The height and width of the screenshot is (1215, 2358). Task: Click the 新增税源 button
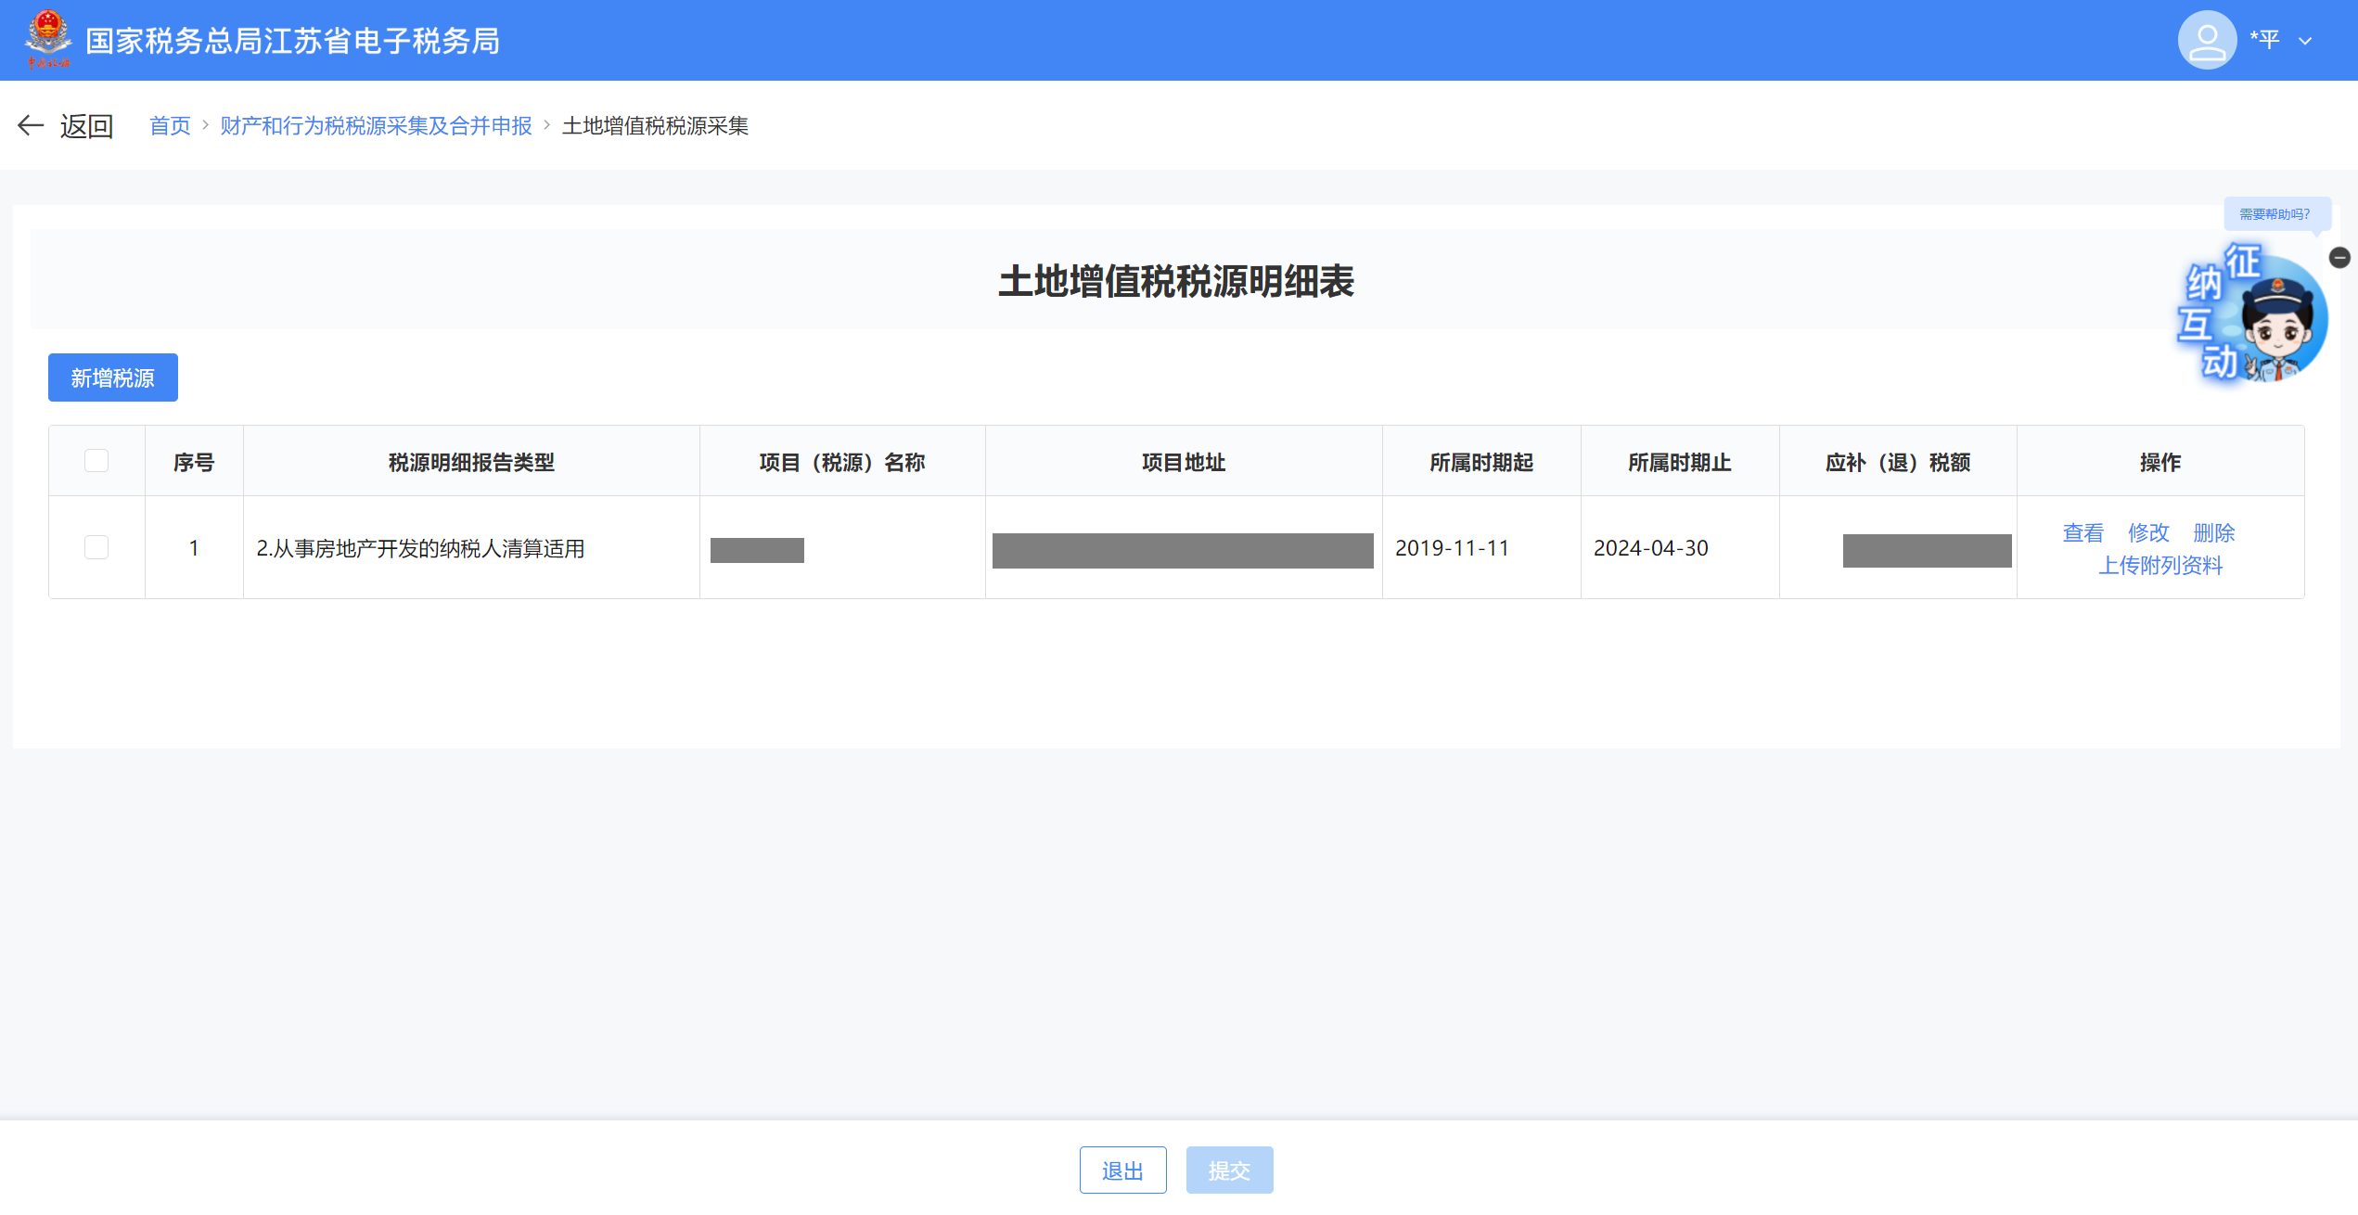(112, 377)
